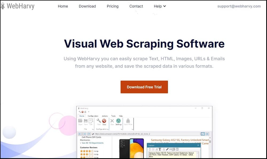This screenshot has height=159, width=267.
Task: Close the Capture dialog in preview
Action: click(198, 145)
